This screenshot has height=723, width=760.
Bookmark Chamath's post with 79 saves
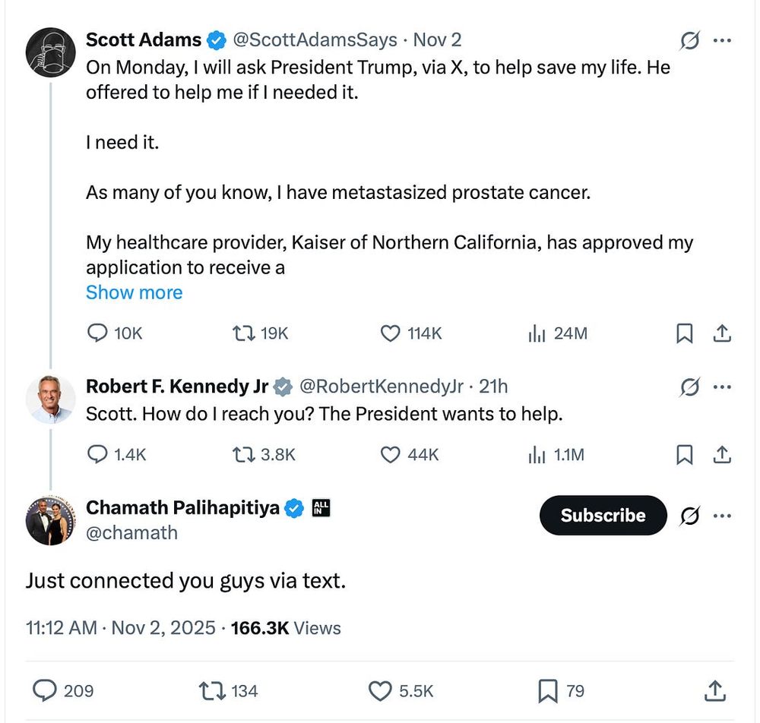pyautogui.click(x=548, y=690)
